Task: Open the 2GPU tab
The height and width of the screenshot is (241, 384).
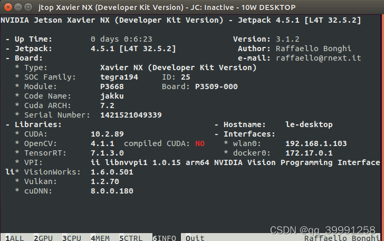Action: tap(43, 238)
